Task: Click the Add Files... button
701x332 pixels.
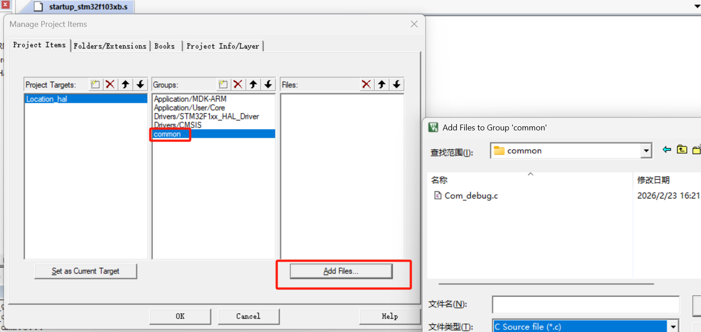Action: coord(341,271)
